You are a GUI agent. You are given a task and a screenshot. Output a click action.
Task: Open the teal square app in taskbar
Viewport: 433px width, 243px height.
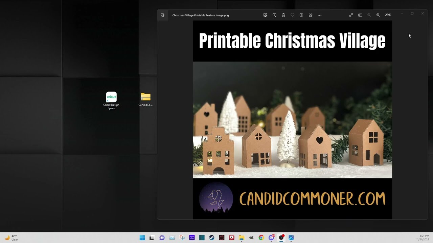202,238
